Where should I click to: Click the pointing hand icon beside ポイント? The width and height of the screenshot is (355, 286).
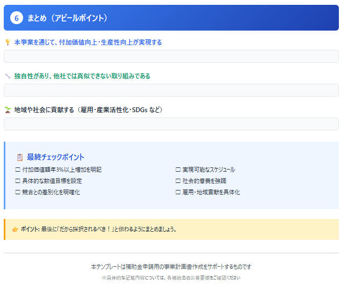[x=15, y=229]
